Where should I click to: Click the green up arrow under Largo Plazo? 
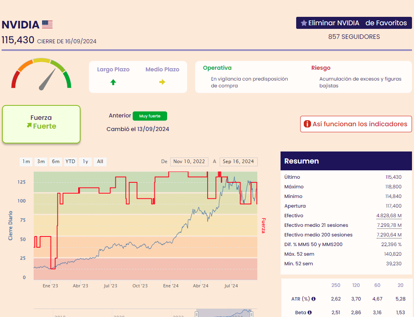pos(113,82)
